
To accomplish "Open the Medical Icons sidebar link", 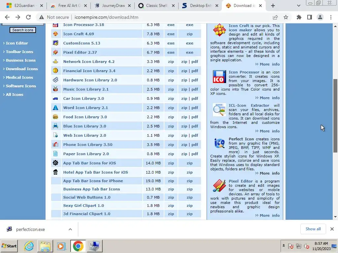I will click(19, 77).
